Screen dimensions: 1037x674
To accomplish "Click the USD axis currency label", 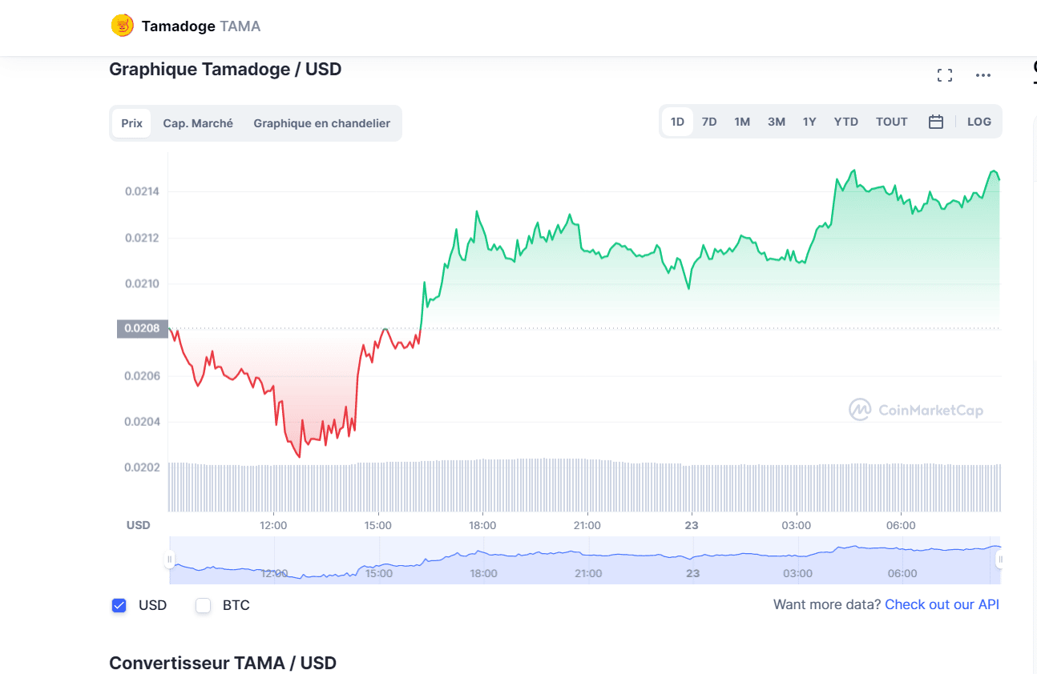I will pyautogui.click(x=139, y=525).
